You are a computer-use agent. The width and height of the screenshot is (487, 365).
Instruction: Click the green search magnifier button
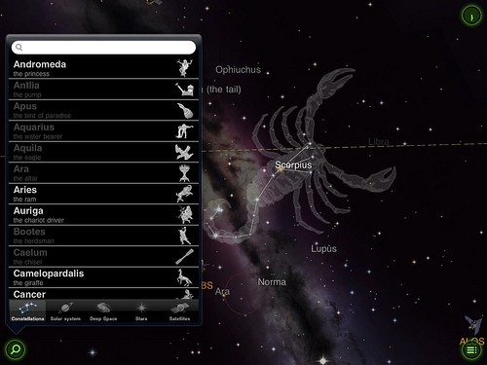click(15, 349)
